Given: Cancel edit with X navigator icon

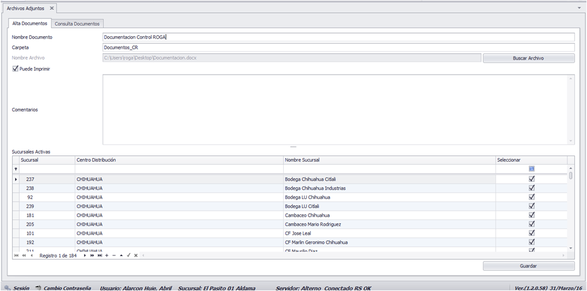Looking at the screenshot, I should pyautogui.click(x=136, y=255).
